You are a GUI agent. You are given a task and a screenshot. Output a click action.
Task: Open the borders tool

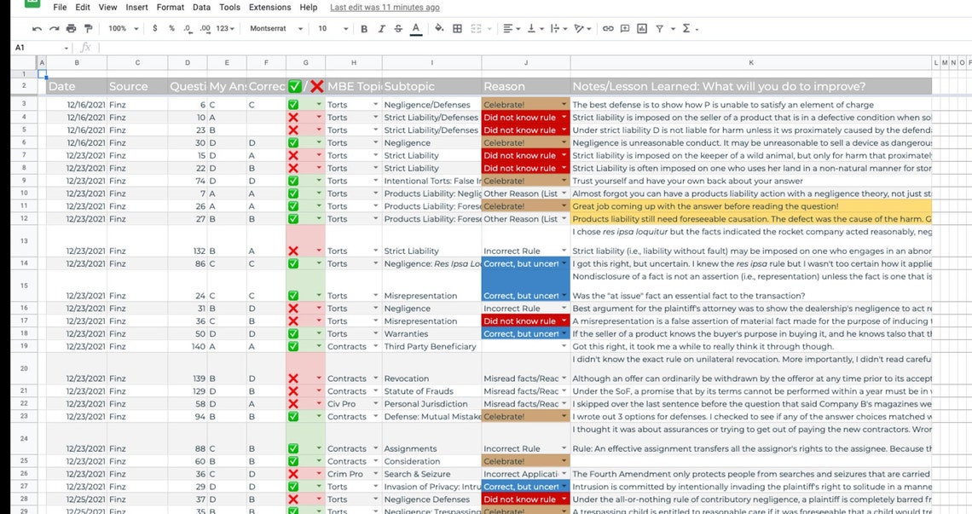(x=457, y=28)
